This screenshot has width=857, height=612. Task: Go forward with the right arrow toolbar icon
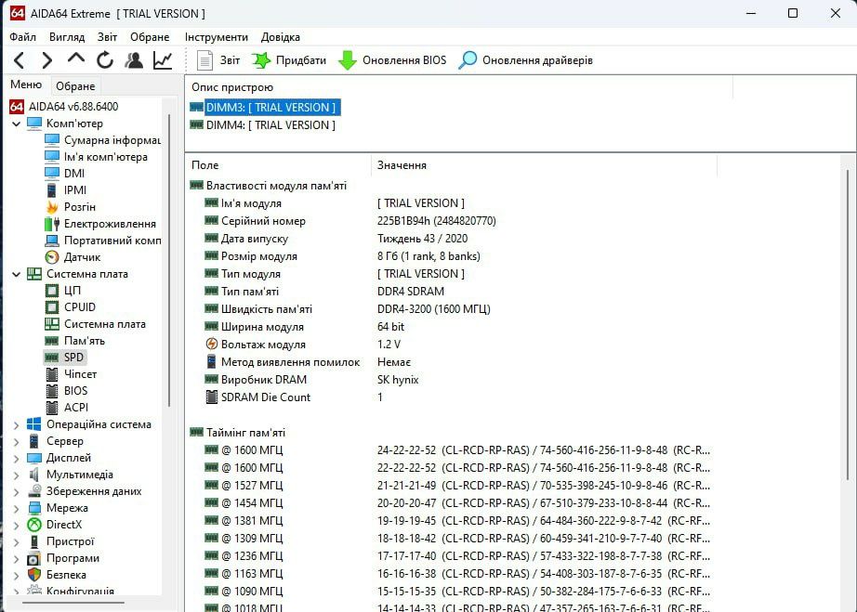click(x=47, y=60)
